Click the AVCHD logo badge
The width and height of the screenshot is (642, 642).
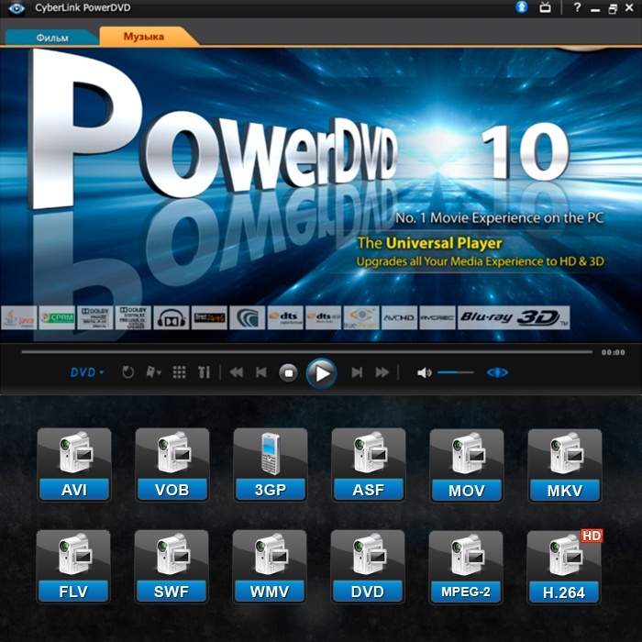pyautogui.click(x=399, y=317)
